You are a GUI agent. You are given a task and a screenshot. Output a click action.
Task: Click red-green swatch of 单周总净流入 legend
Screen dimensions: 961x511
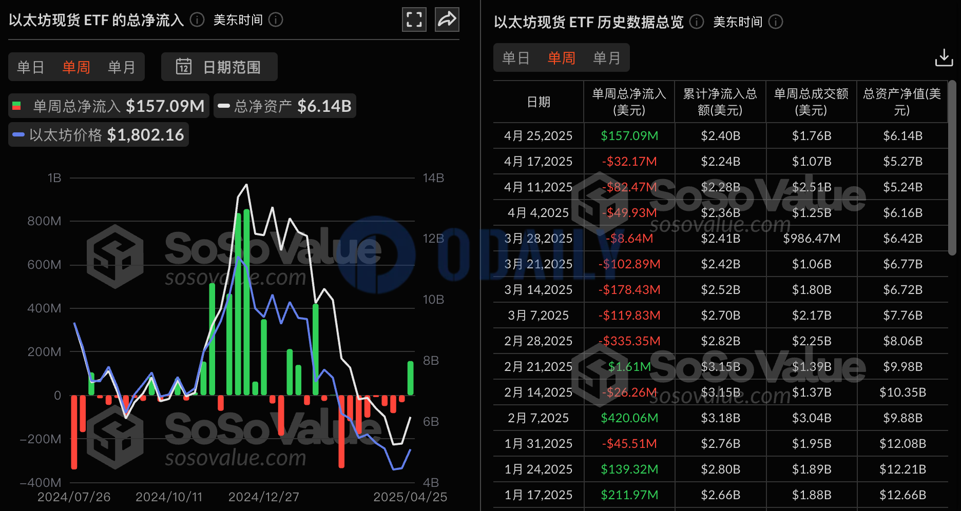click(16, 106)
